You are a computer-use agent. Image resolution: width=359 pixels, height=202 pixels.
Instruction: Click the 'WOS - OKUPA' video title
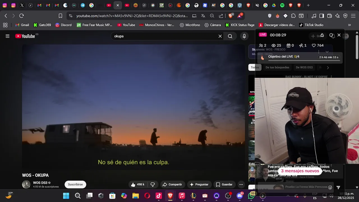[35, 175]
